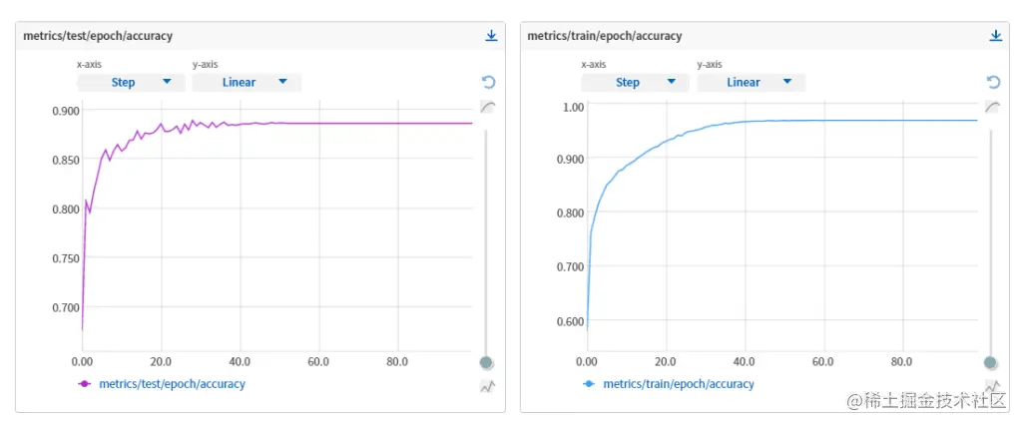Click raw line icon below train chart slider
This screenshot has width=1022, height=426.
pyautogui.click(x=992, y=387)
